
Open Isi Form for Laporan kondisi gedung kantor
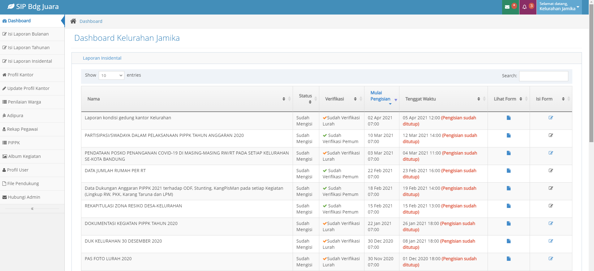tap(551, 118)
